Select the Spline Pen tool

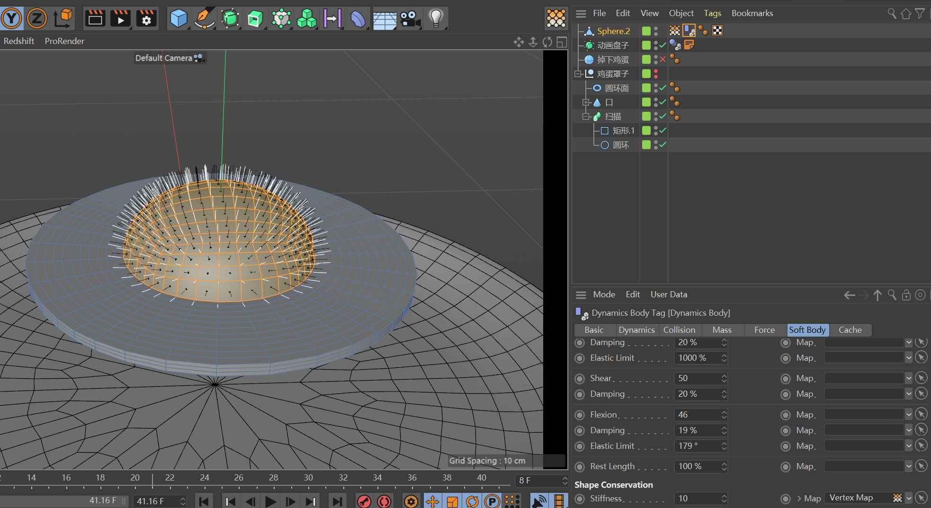205,18
